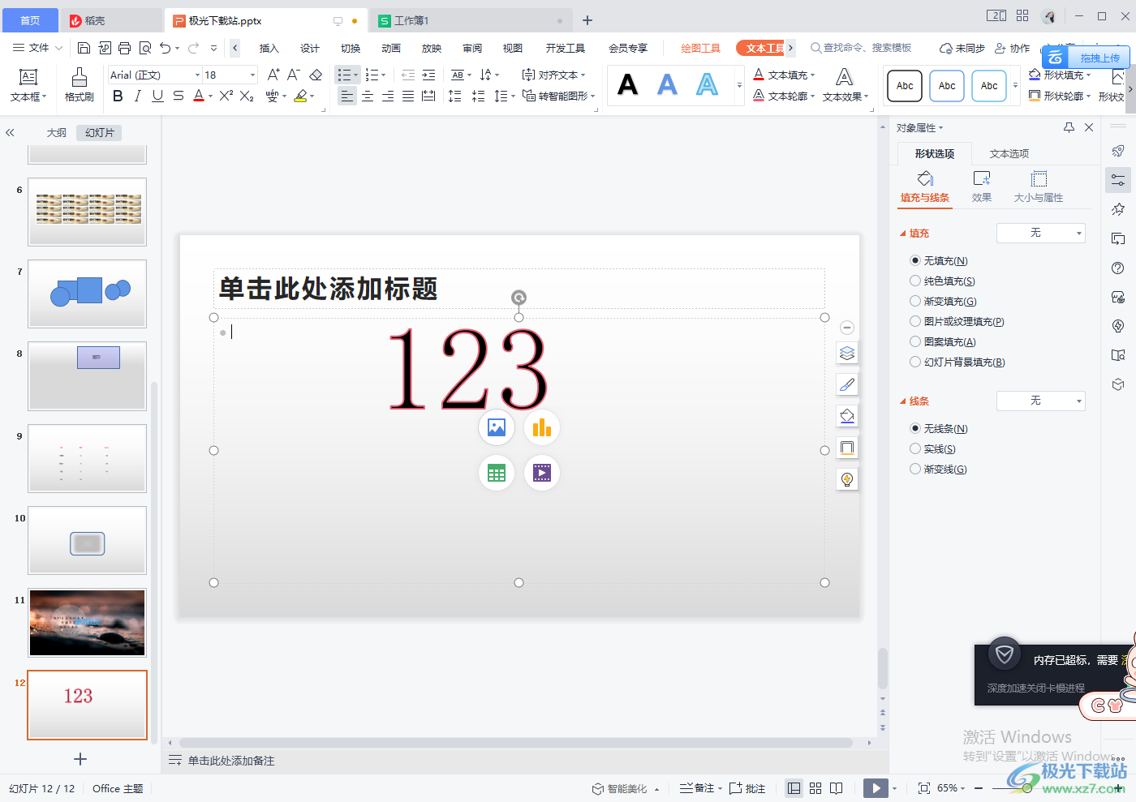This screenshot has width=1136, height=802.
Task: Toggle italic formatting
Action: [x=138, y=96]
